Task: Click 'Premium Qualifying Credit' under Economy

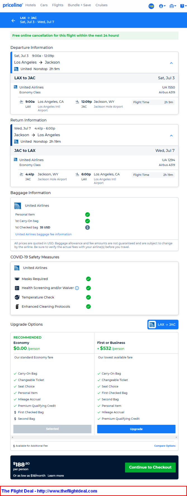Action: 37,406
